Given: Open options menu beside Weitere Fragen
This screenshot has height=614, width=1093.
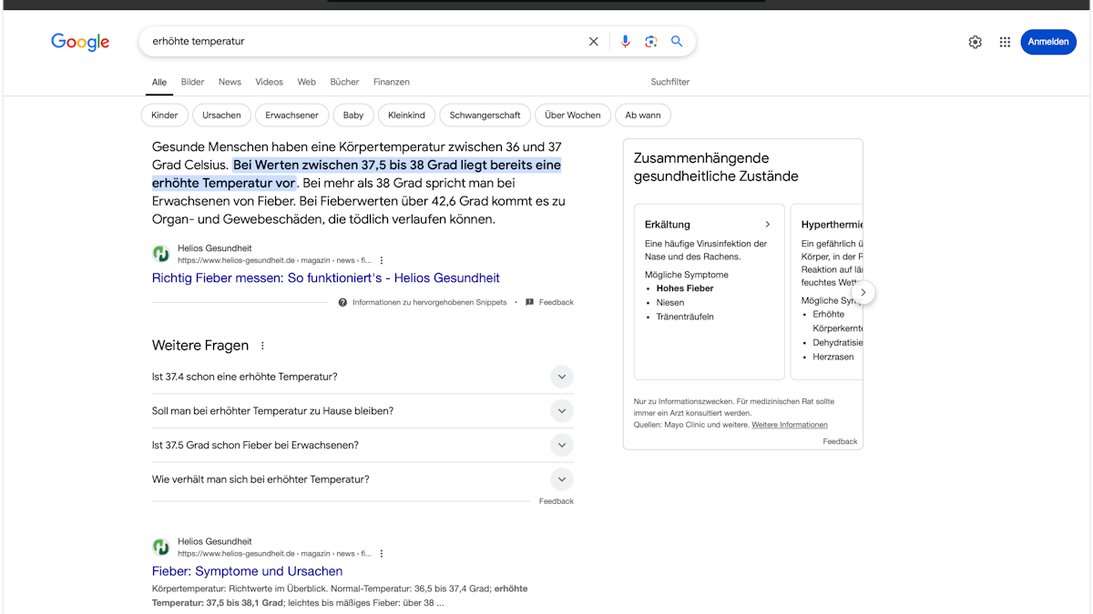Looking at the screenshot, I should coord(262,345).
